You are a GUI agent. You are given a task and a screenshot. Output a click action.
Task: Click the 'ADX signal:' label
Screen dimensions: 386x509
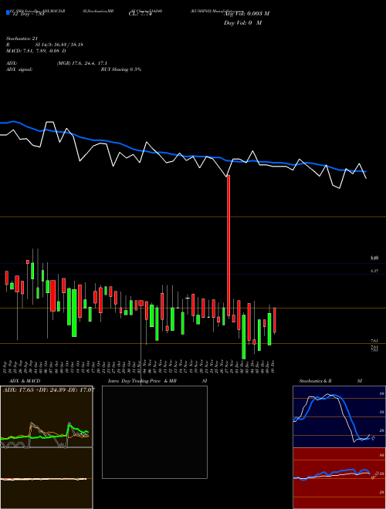(x=19, y=69)
